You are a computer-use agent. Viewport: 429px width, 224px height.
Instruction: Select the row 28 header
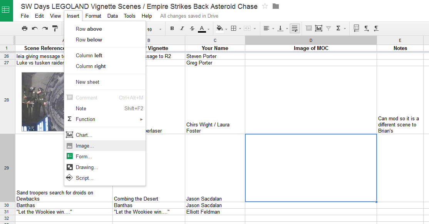click(7, 100)
